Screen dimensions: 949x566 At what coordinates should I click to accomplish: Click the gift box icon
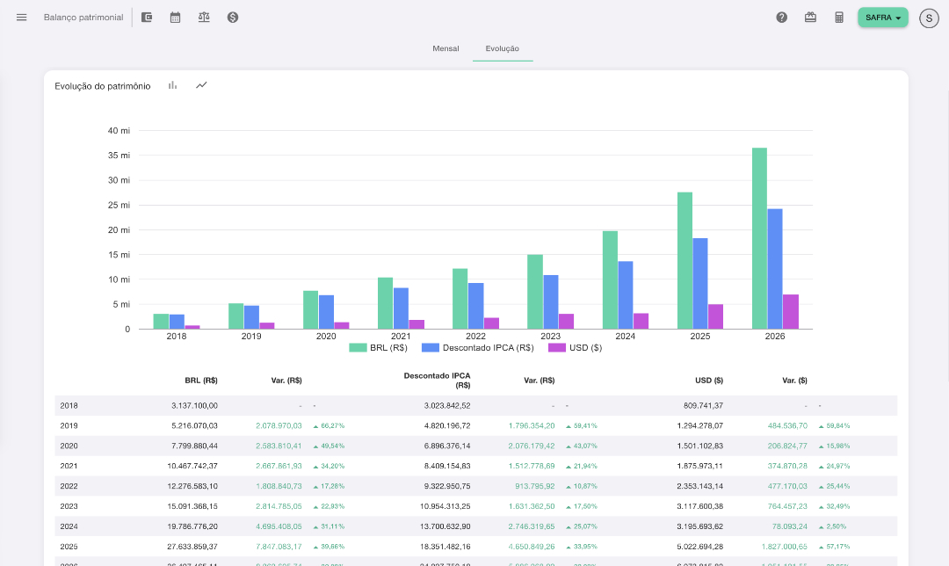810,18
